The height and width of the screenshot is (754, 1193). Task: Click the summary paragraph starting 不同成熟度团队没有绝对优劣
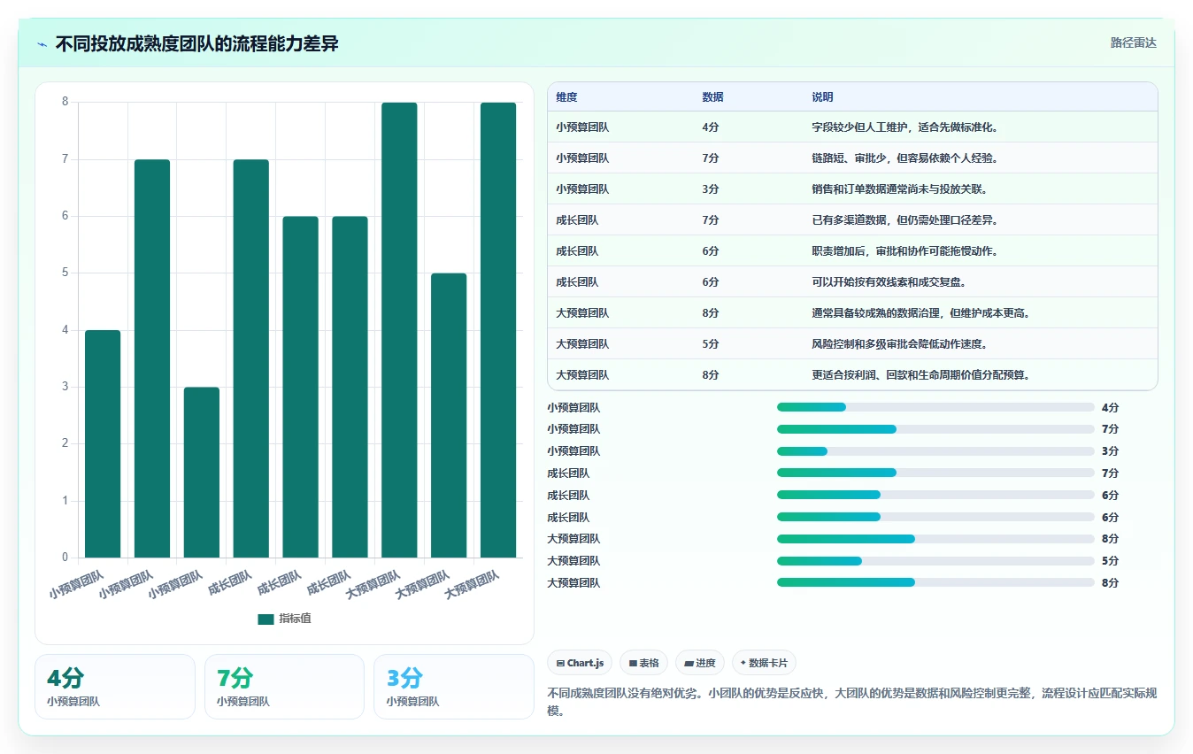point(852,702)
